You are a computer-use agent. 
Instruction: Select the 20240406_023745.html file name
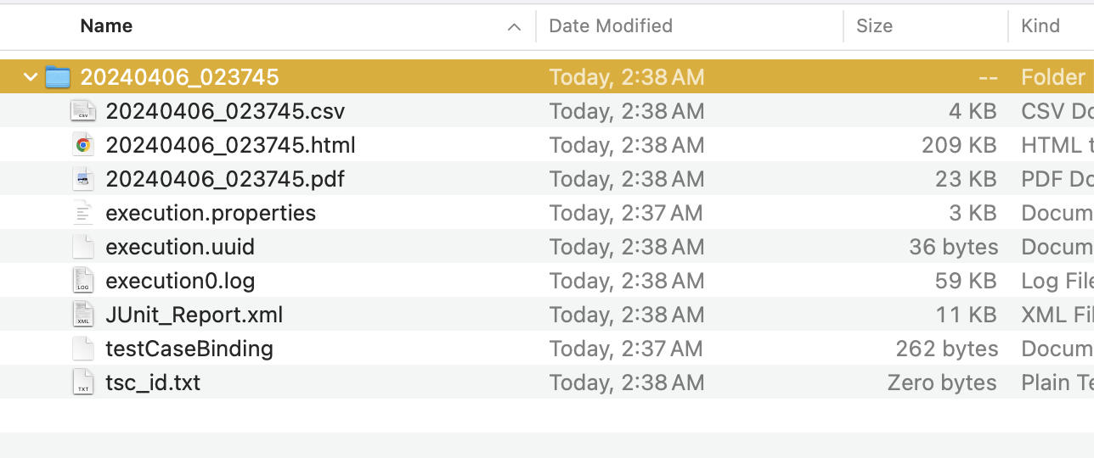point(230,145)
